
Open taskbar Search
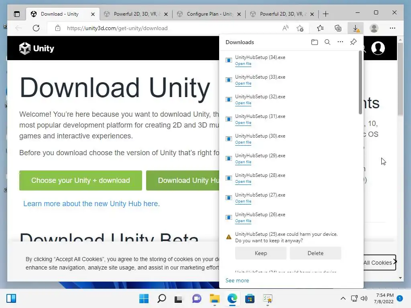click(x=161, y=298)
